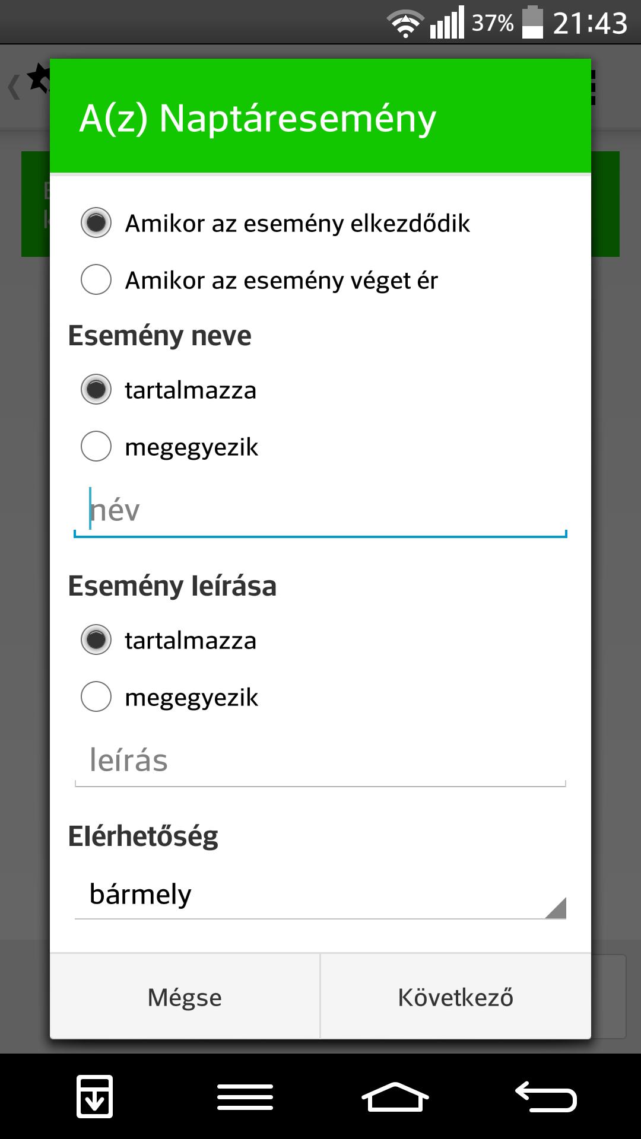The width and height of the screenshot is (641, 1139).
Task: Expand the dropdown arrow beside 'bármely'
Action: click(x=556, y=908)
